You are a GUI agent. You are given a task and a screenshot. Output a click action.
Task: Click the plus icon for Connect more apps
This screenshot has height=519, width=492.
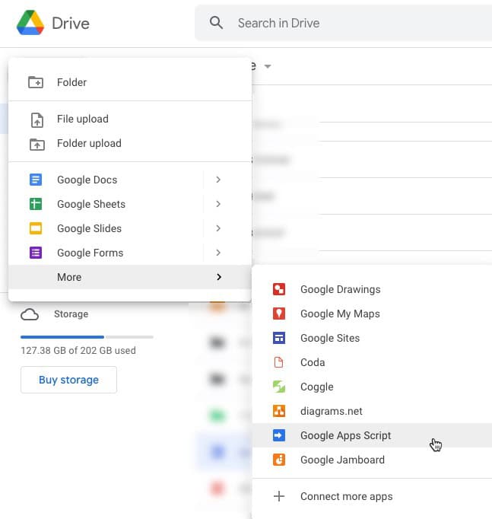279,496
